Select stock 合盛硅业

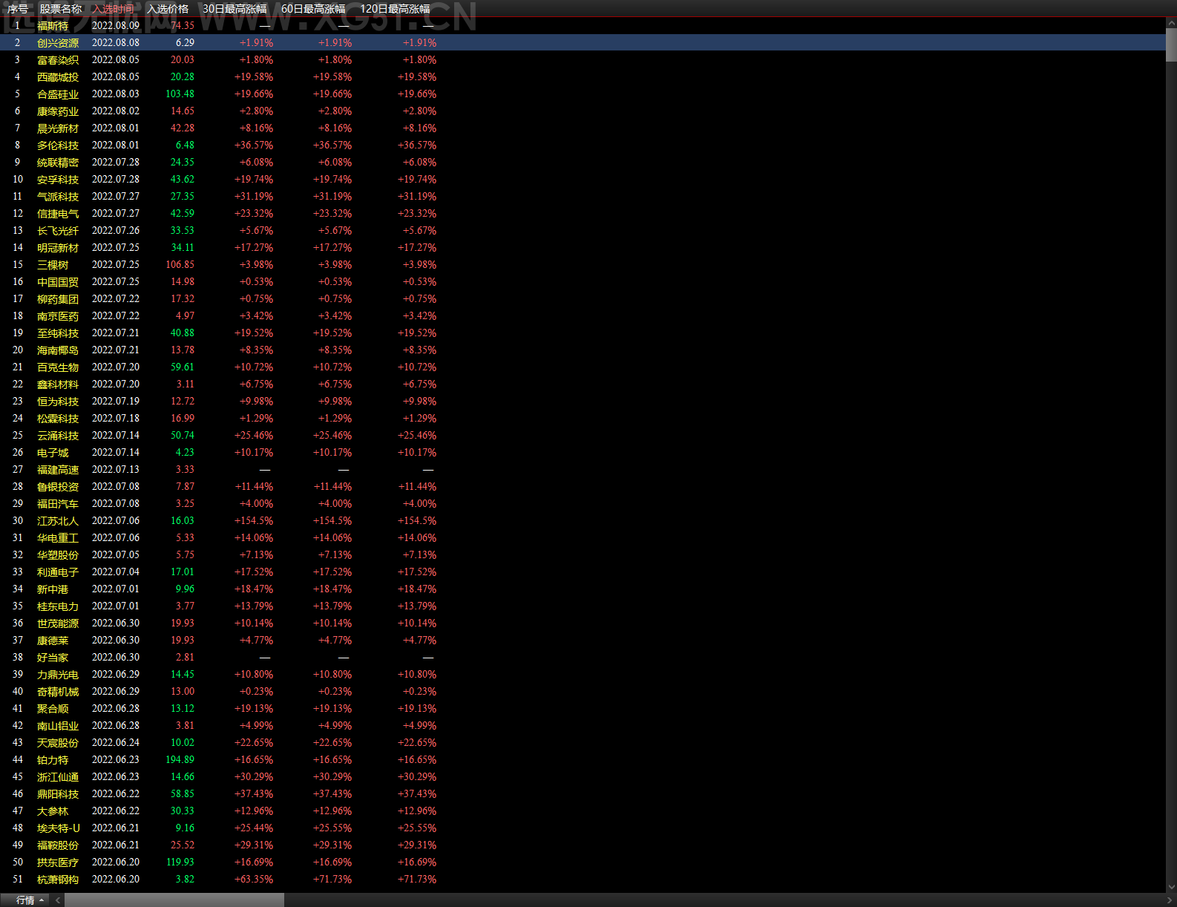click(58, 94)
